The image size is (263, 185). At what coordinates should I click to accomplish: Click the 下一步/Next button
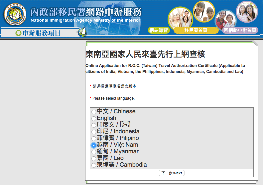click(x=172, y=173)
